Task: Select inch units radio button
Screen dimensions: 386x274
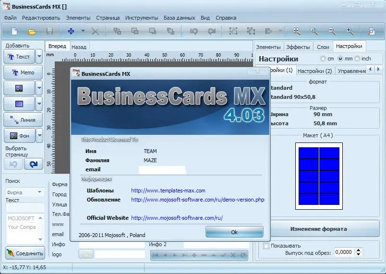Action: point(357,59)
